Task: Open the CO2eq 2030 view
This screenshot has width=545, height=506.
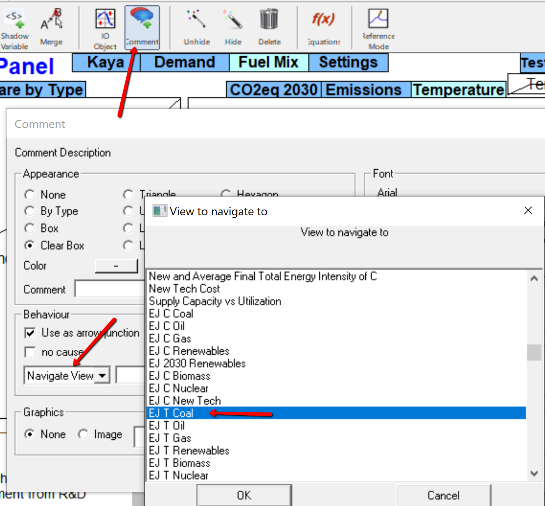Action: (274, 90)
